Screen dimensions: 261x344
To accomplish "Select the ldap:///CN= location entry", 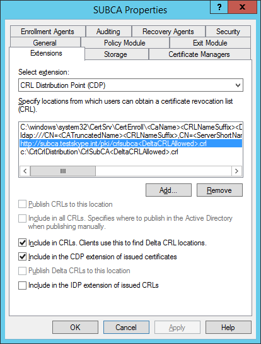I will tap(131, 135).
